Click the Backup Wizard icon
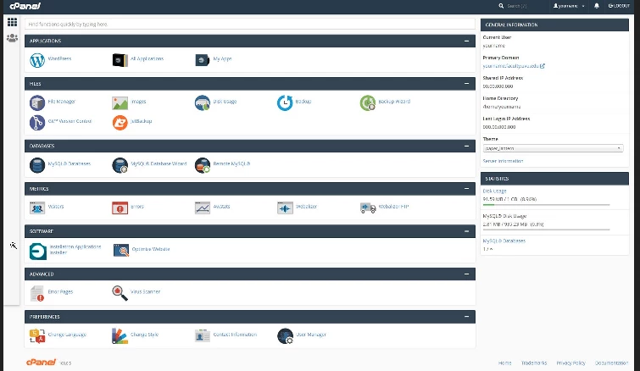The height and width of the screenshot is (371, 640). tap(367, 102)
